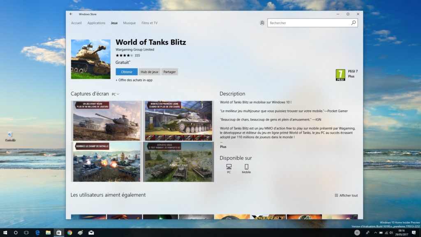421x237 pixels.
Task: Open Hub de jeux
Action: pyautogui.click(x=149, y=72)
